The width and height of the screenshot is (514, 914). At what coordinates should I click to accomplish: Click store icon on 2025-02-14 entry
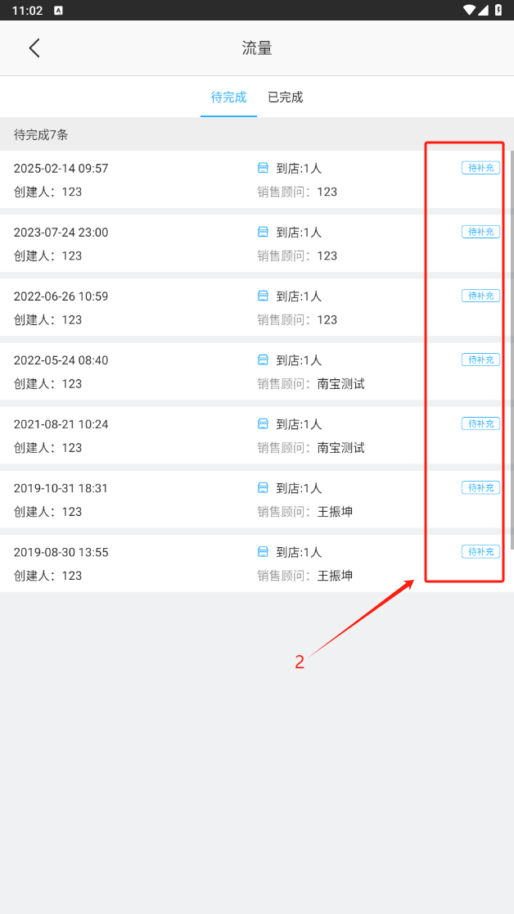click(263, 168)
